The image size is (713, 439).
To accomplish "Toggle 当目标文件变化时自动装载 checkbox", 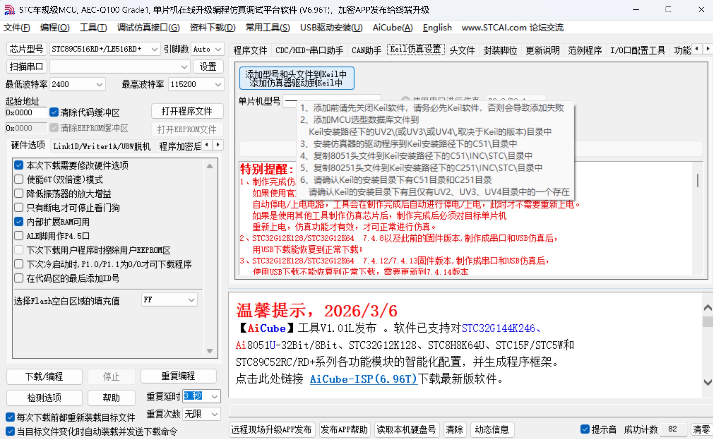I will 10,431.
